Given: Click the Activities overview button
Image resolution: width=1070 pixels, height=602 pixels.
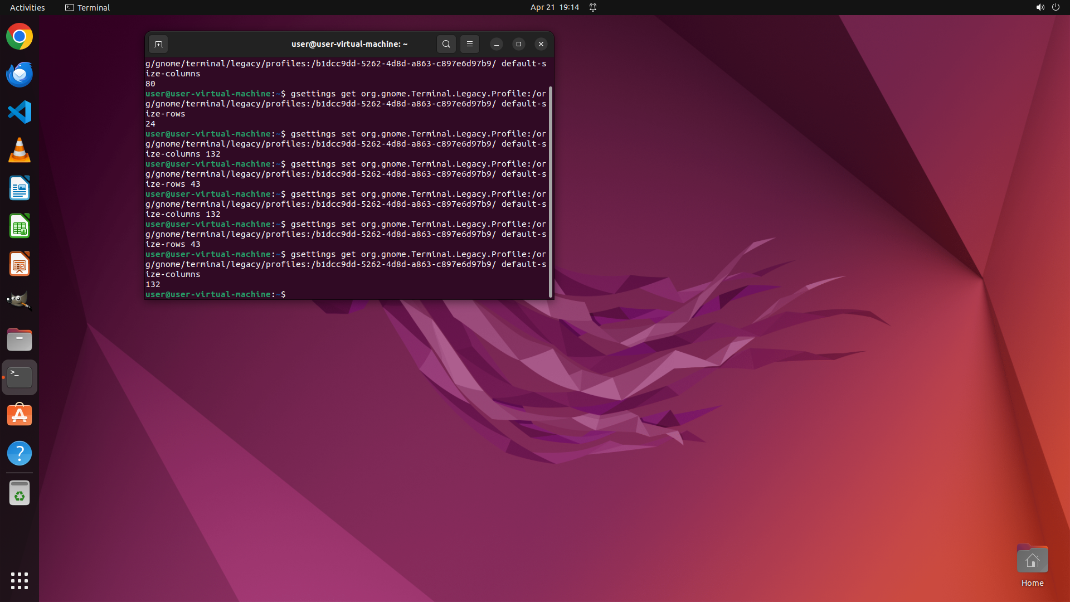Looking at the screenshot, I should click(27, 7).
